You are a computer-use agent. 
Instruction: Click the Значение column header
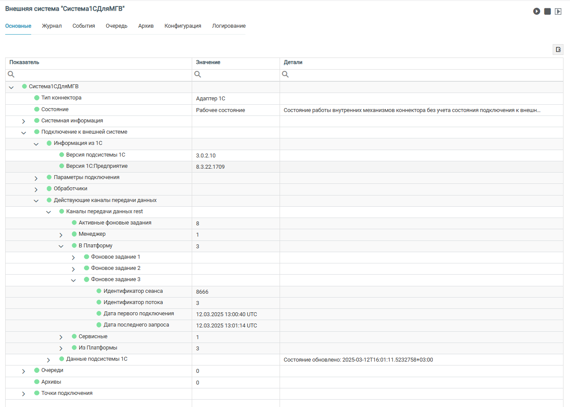tap(208, 63)
